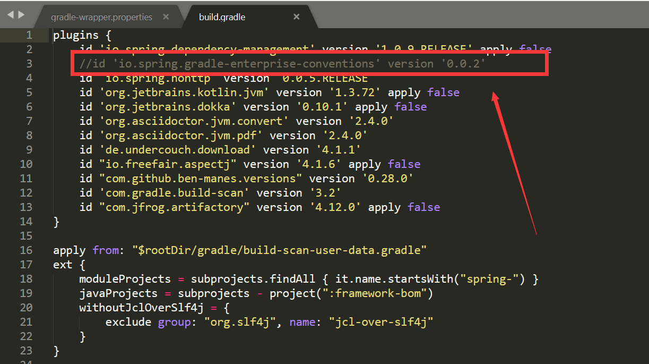The image size is (649, 364).
Task: Select the build.gradle tab
Action: 222,17
